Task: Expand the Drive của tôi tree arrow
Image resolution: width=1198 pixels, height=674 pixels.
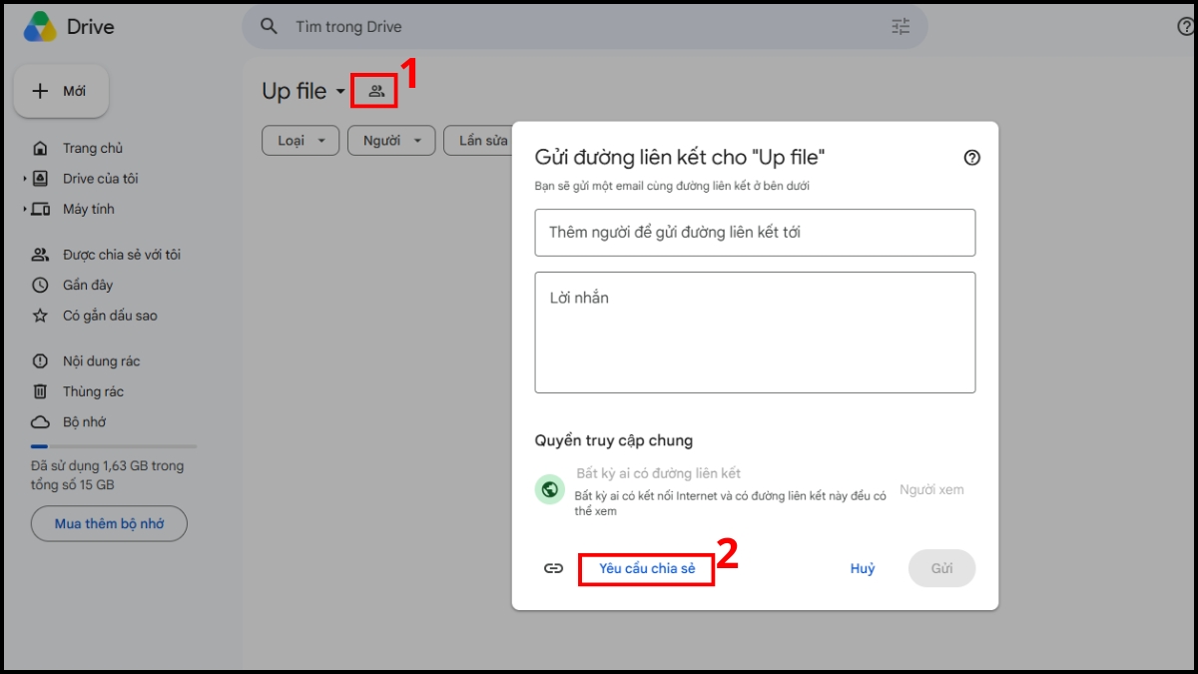Action: pos(25,179)
